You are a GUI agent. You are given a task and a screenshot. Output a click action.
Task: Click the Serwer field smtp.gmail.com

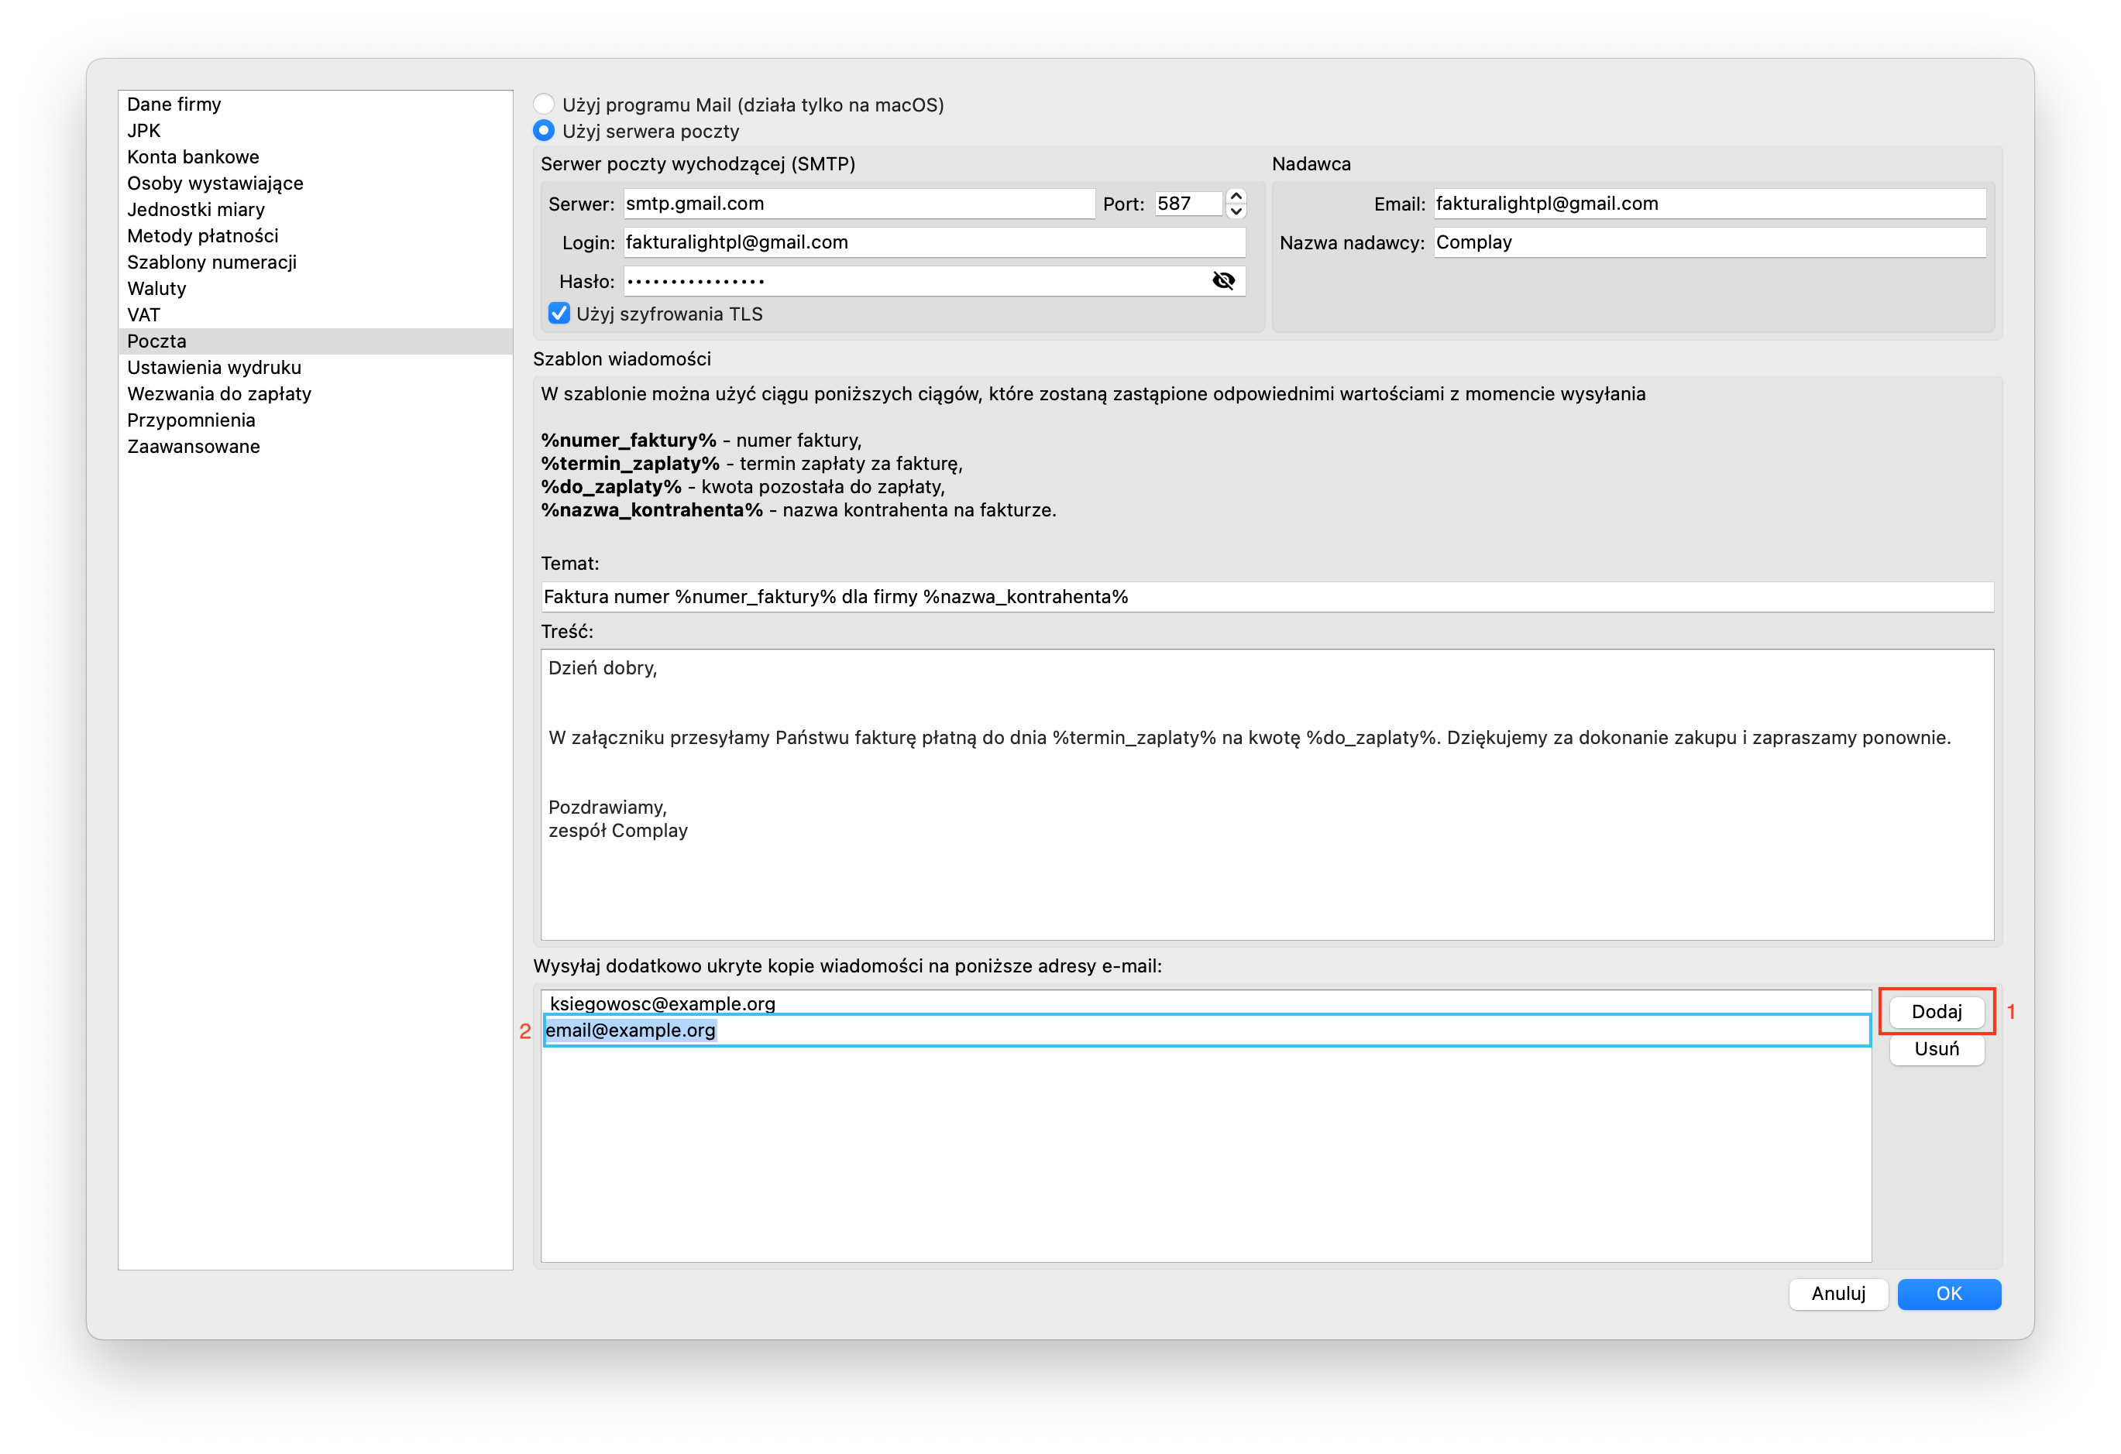click(x=859, y=204)
